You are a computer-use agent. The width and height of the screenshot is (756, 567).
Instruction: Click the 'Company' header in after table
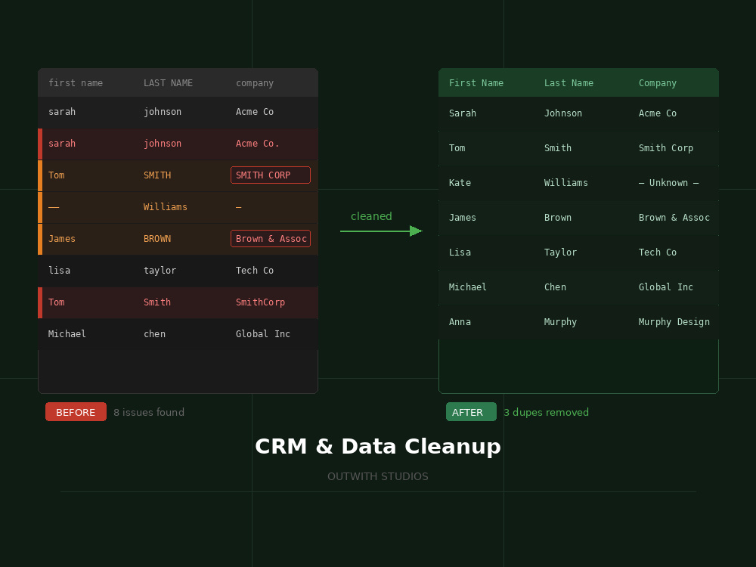tap(658, 83)
